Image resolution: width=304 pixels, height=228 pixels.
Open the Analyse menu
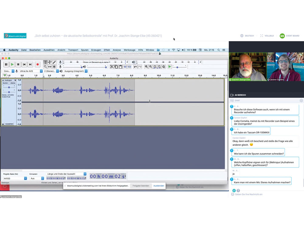[117, 50]
